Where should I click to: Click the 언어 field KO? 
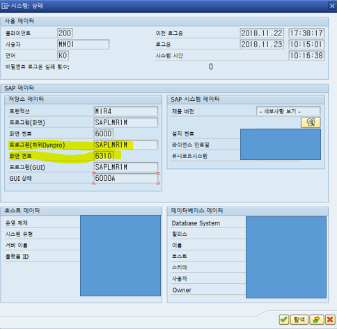click(63, 56)
